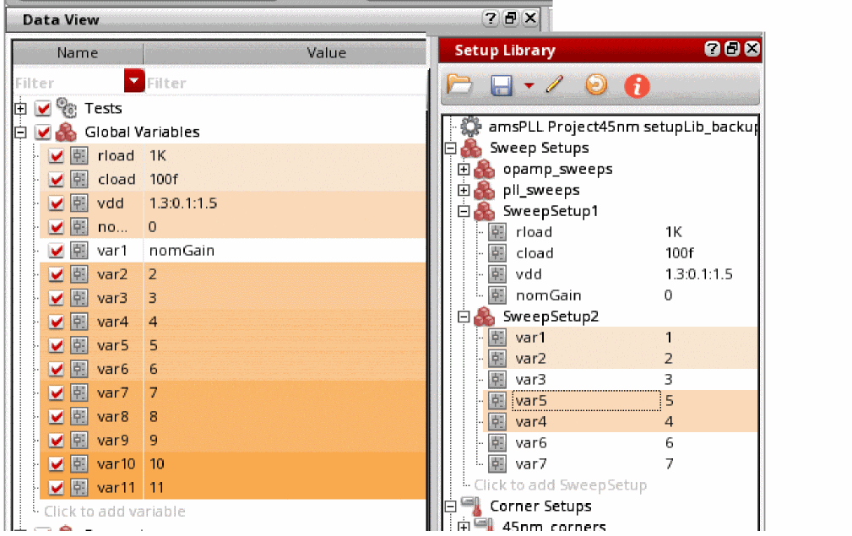The image size is (852, 536).
Task: Click the Tests gear icon
Action: [x=66, y=108]
